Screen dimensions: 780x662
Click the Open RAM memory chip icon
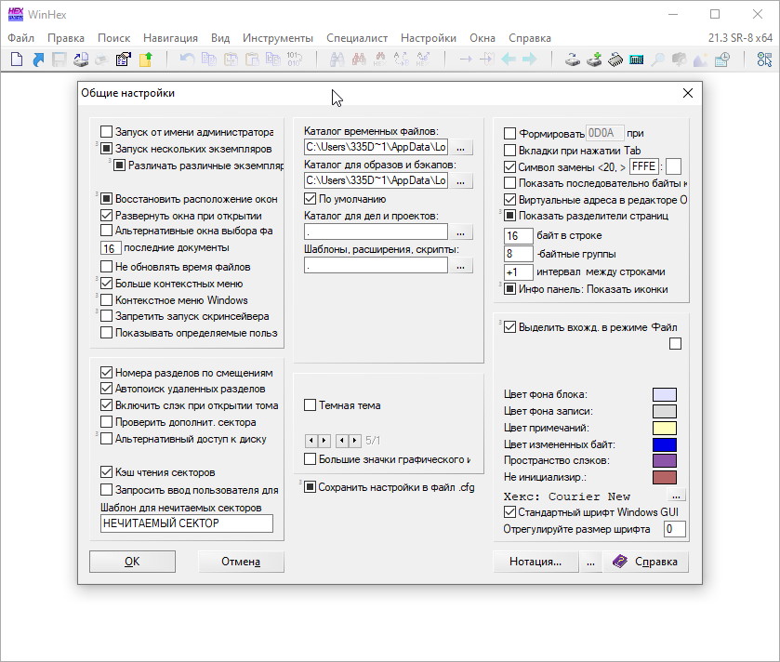[615, 60]
